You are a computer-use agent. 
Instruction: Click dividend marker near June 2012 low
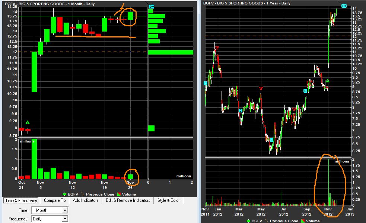(x=271, y=140)
